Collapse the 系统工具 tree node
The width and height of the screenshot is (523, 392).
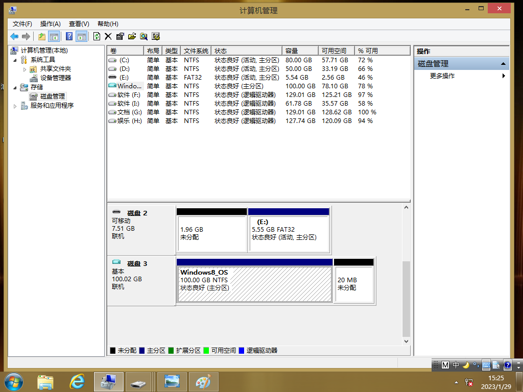[15, 60]
